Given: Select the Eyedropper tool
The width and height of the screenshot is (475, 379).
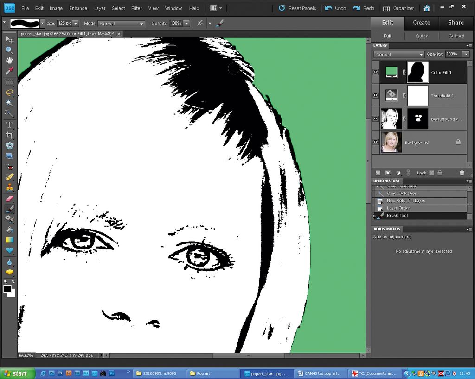Looking at the screenshot, I should [x=9, y=71].
